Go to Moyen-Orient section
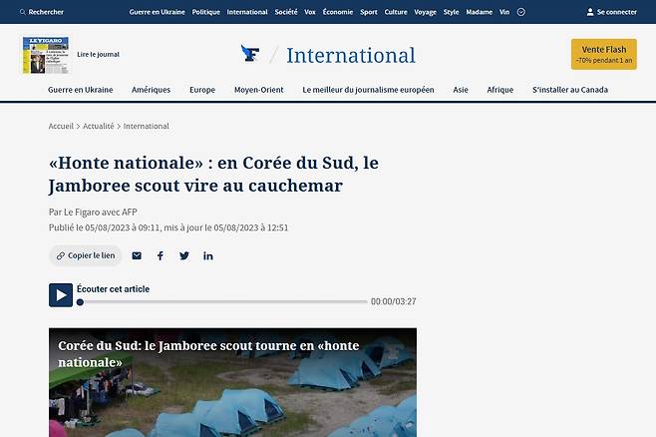 pos(258,90)
